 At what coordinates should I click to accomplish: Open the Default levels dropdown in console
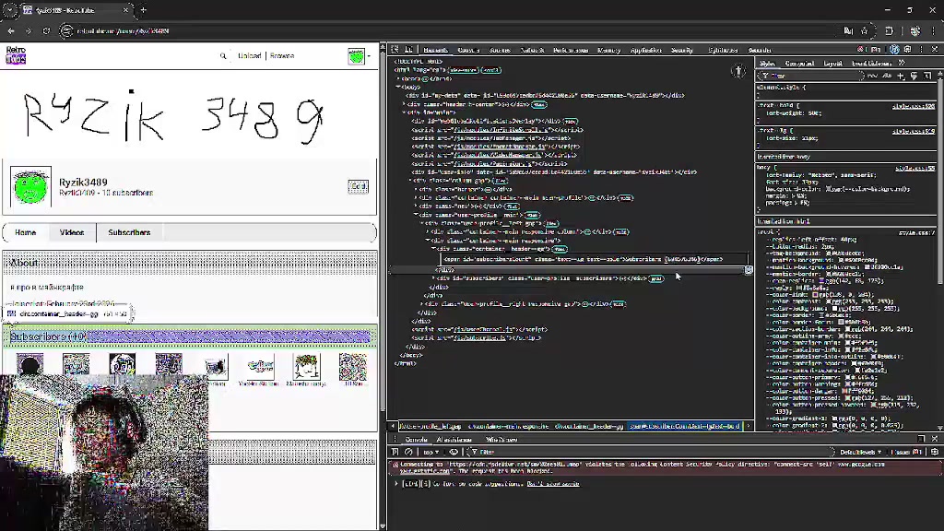[x=859, y=453]
